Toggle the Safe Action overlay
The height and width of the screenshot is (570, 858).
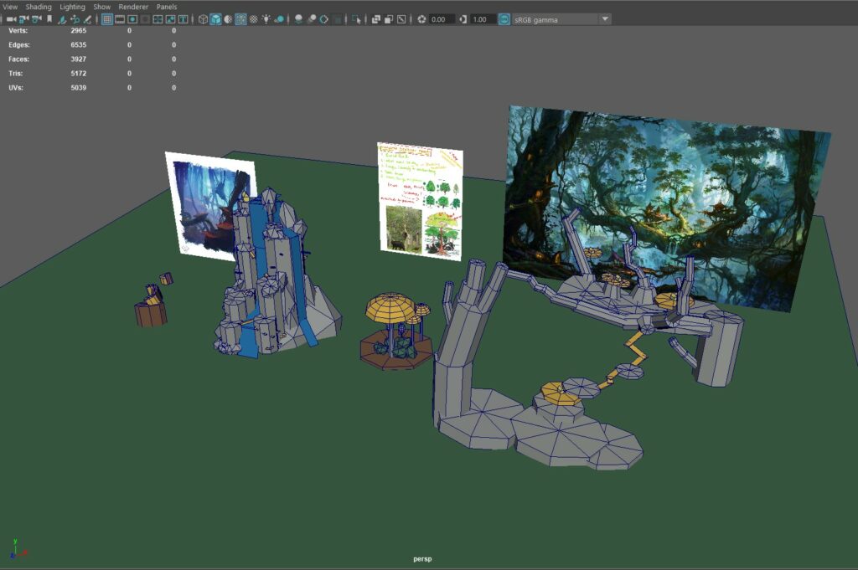[x=170, y=19]
